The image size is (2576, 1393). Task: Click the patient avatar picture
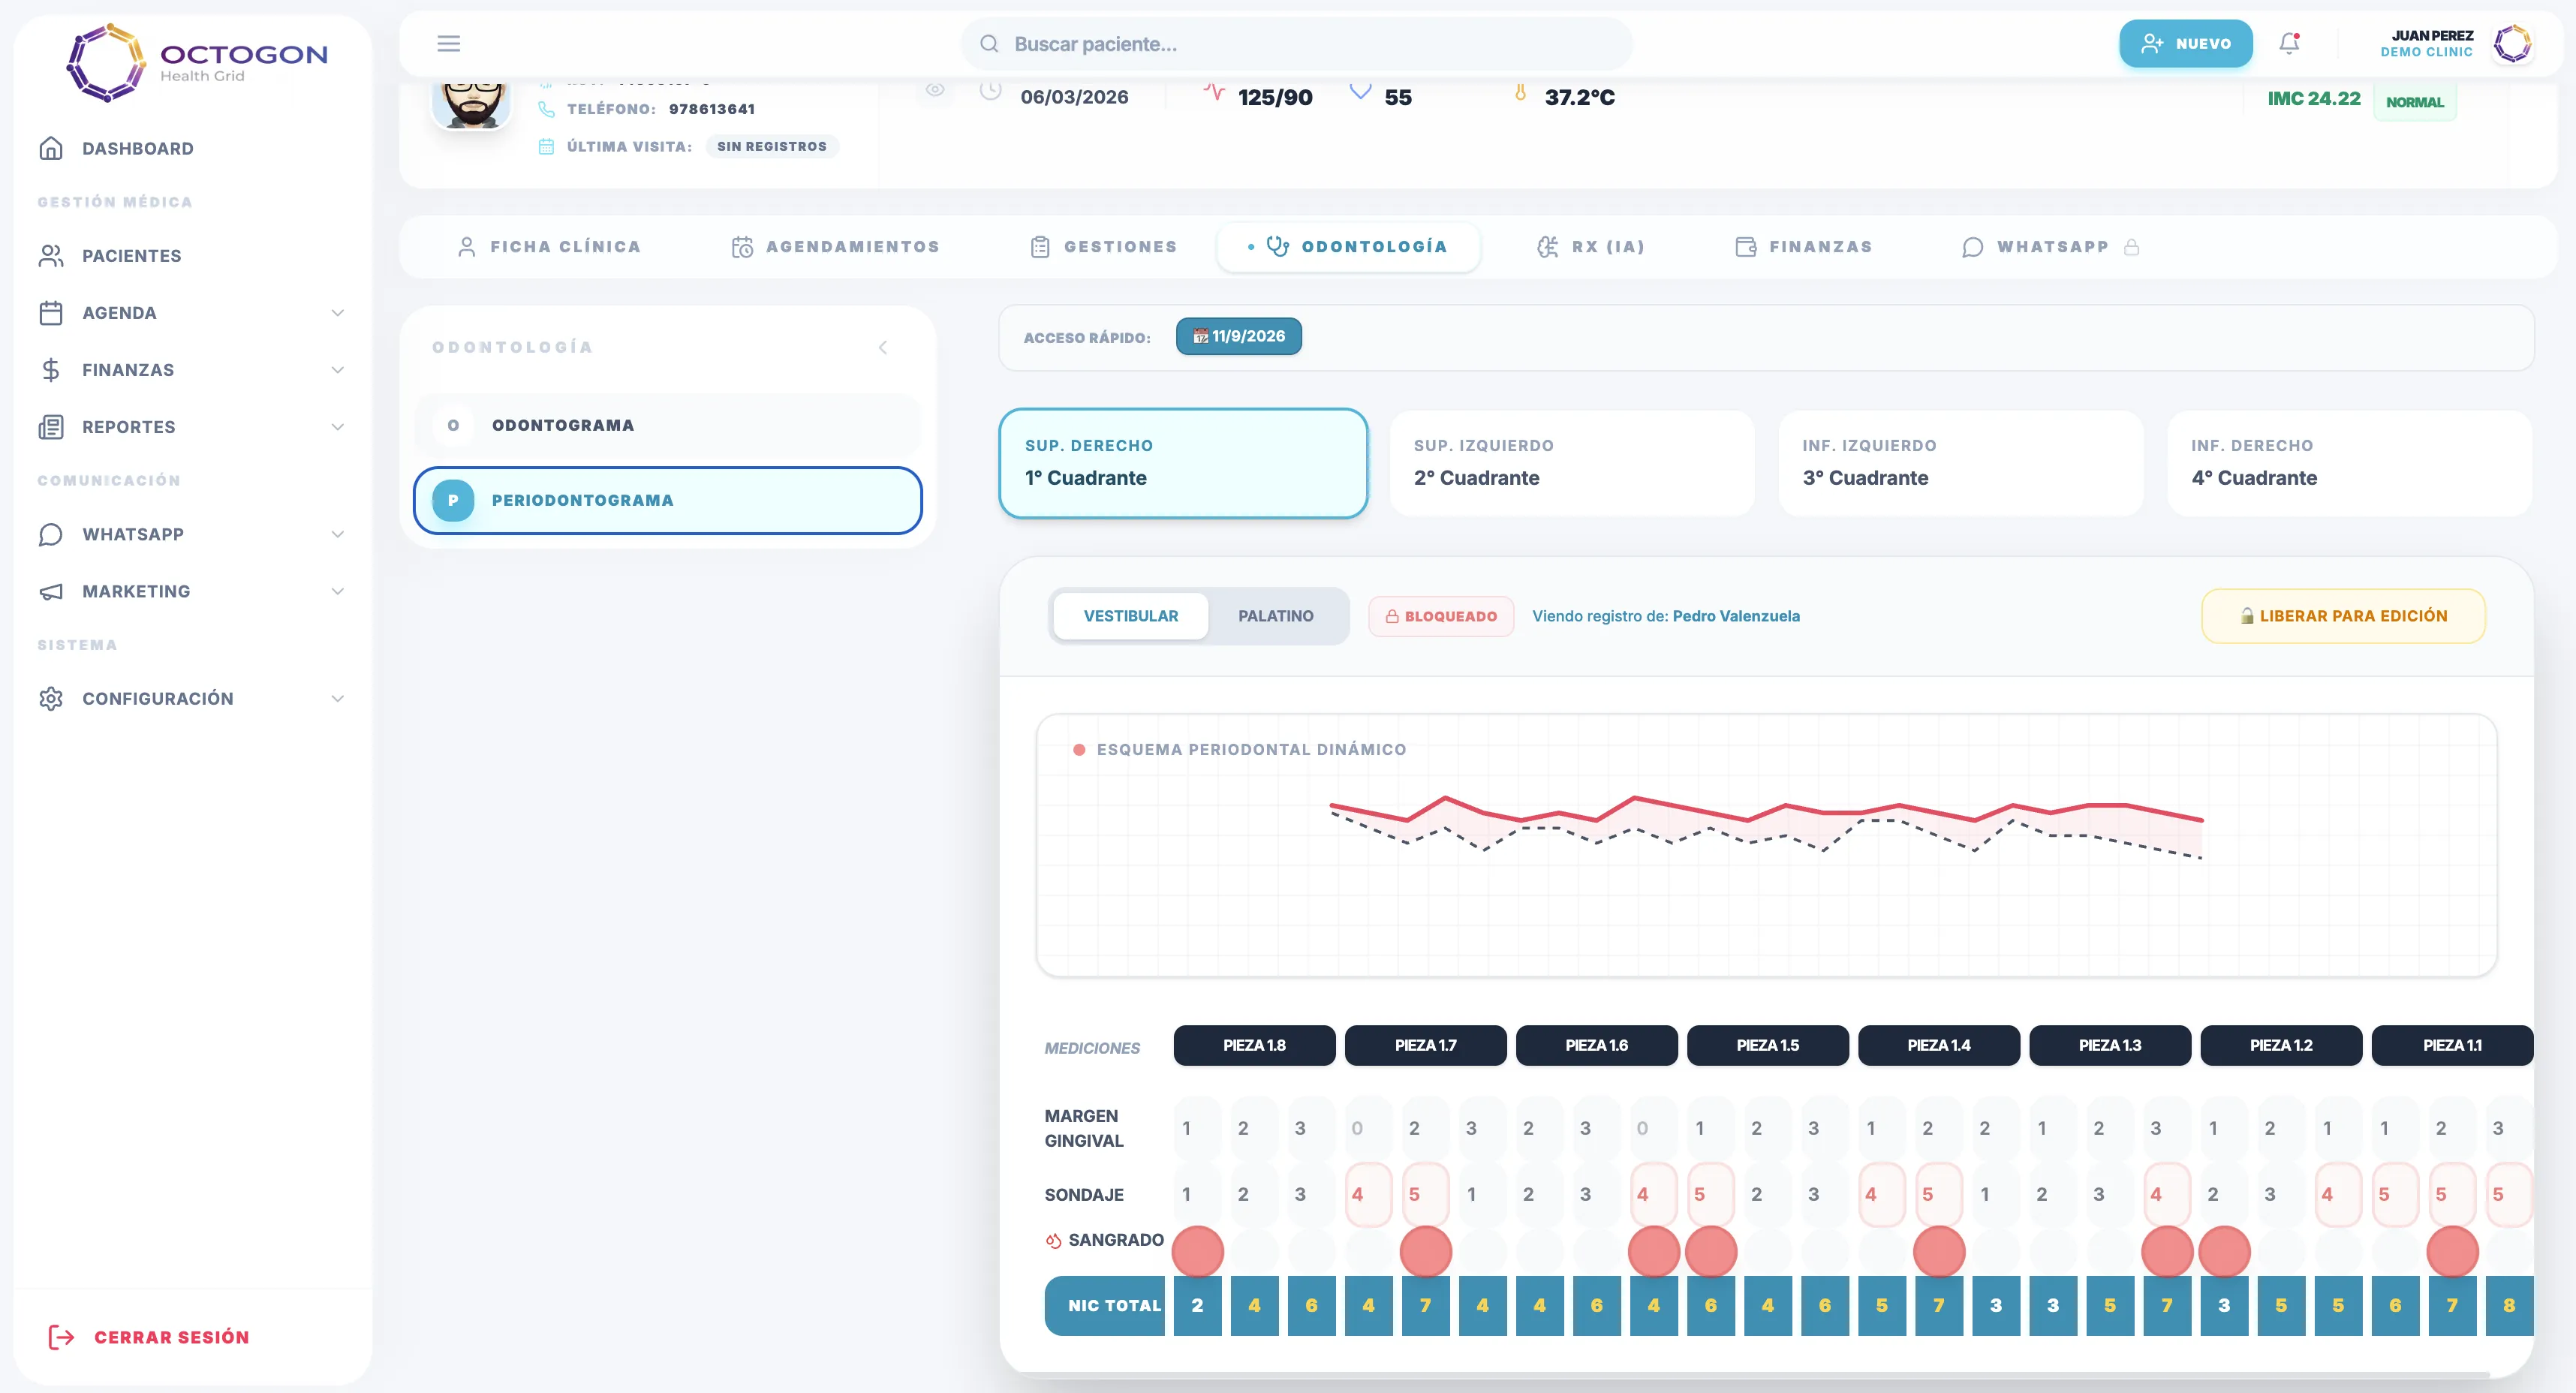tap(471, 103)
